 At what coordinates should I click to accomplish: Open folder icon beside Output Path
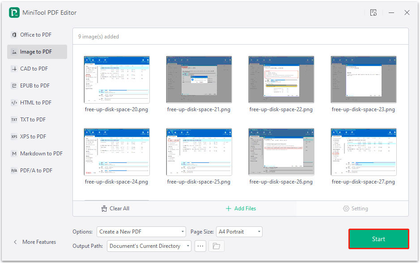[x=216, y=246]
